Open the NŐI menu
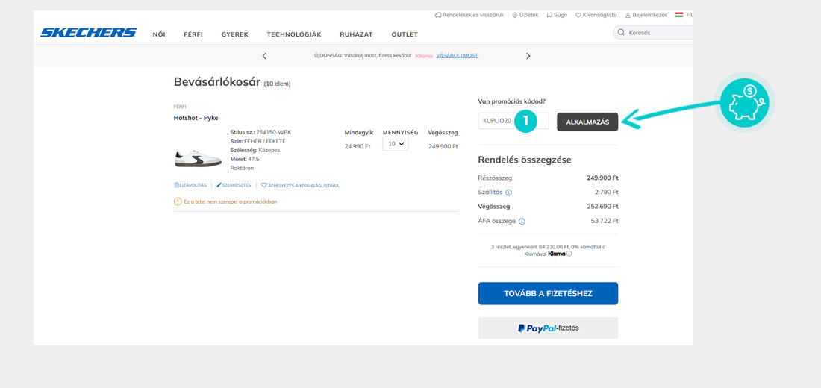The width and height of the screenshot is (821, 388). tap(159, 34)
